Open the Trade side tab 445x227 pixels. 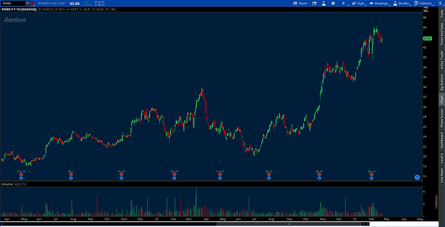pos(441,14)
